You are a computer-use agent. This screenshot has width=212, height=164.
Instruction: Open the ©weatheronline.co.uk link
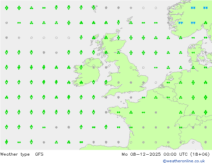(x=184, y=161)
